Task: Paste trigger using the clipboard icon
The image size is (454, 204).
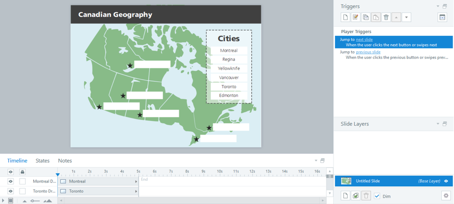Action: pos(376,17)
